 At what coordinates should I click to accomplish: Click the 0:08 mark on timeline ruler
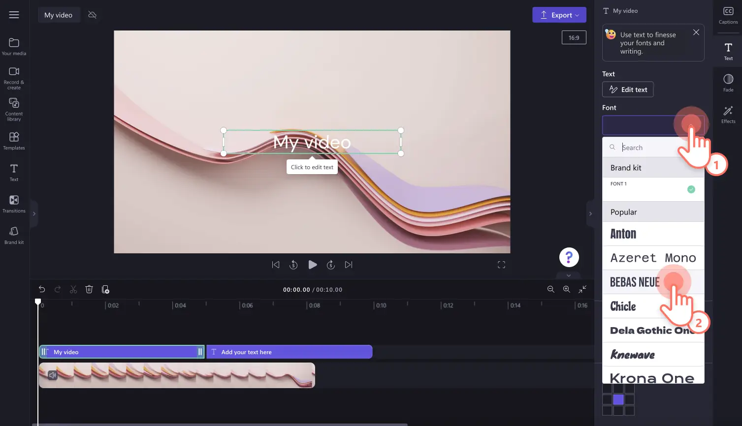click(314, 305)
